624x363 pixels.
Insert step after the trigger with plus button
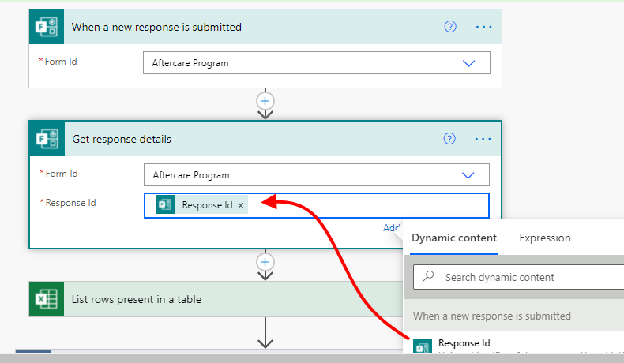click(x=265, y=101)
